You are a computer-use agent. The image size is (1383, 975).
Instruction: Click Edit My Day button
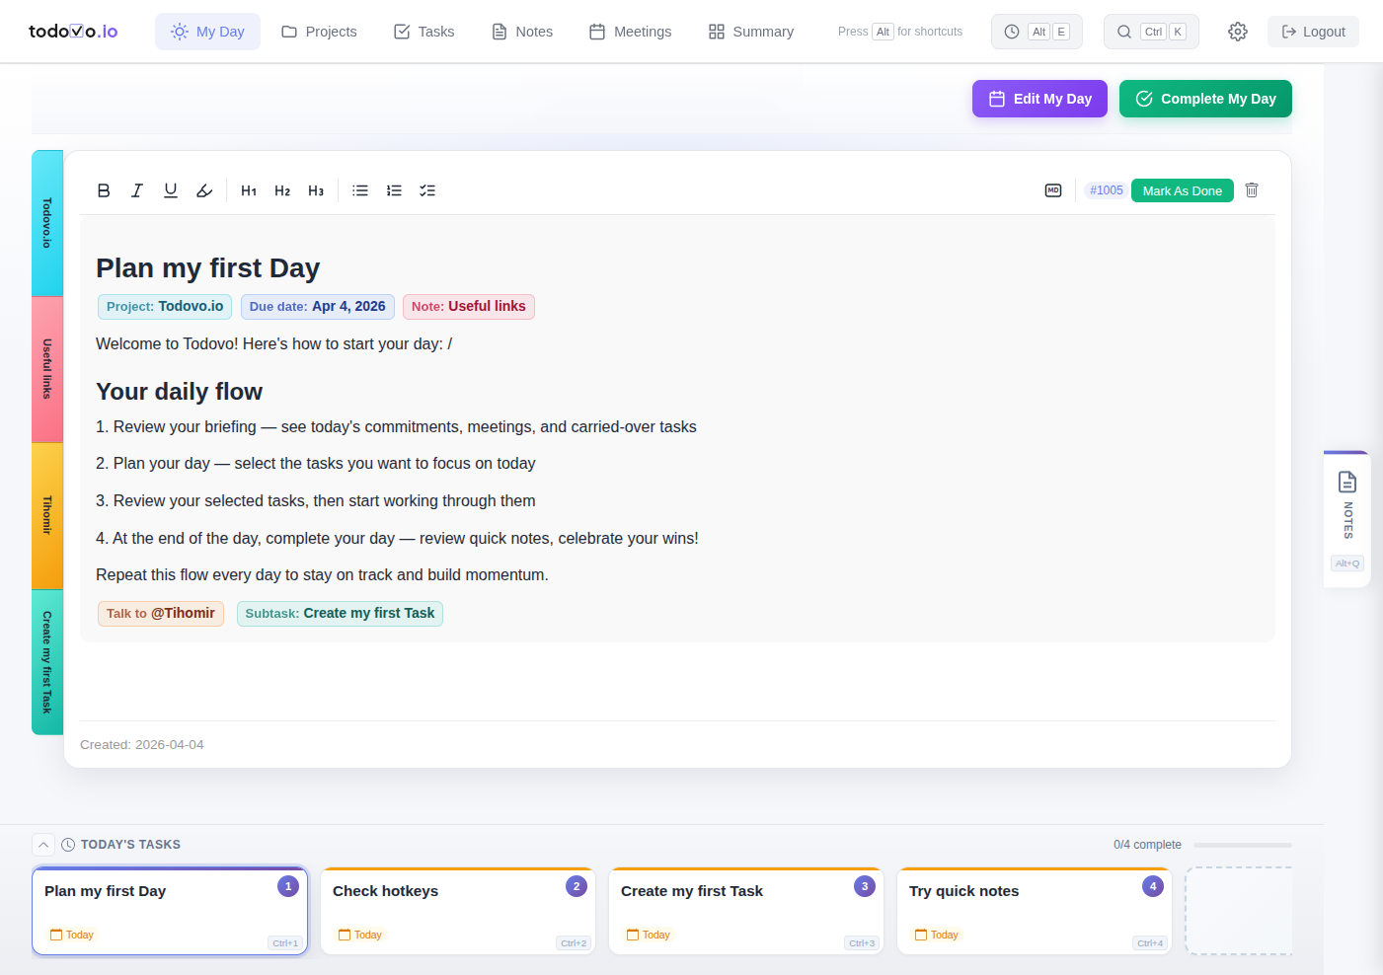[1039, 99]
